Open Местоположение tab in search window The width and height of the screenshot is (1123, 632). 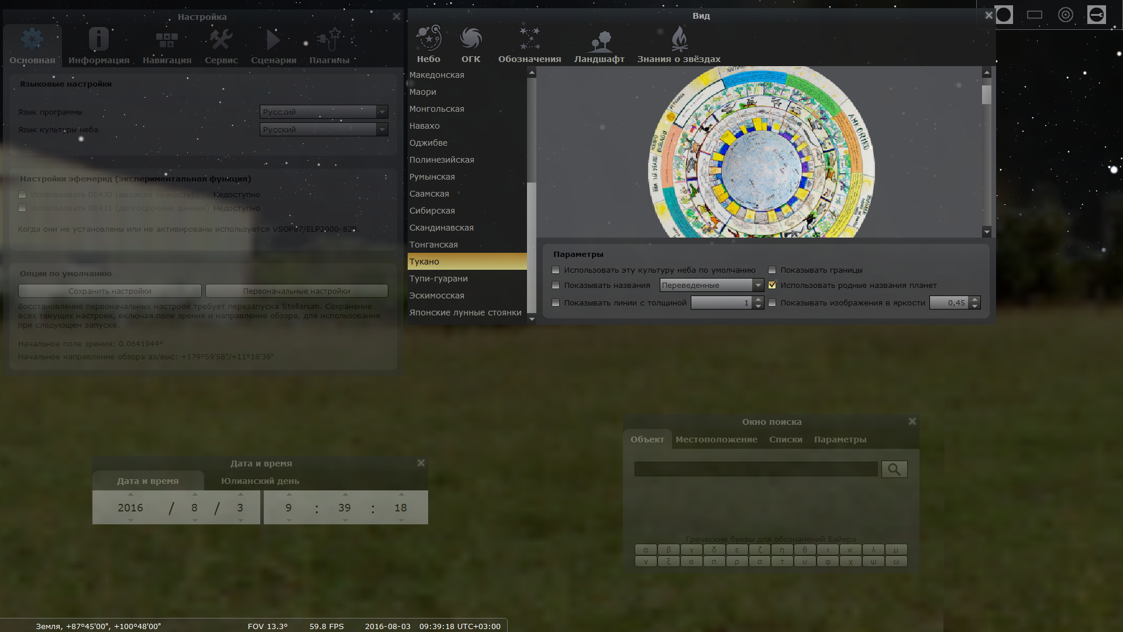pos(716,439)
